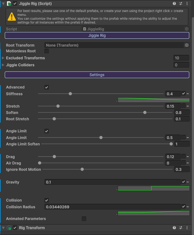Uncheck the Advanced checkbox
194x235 pixels.
47,87
